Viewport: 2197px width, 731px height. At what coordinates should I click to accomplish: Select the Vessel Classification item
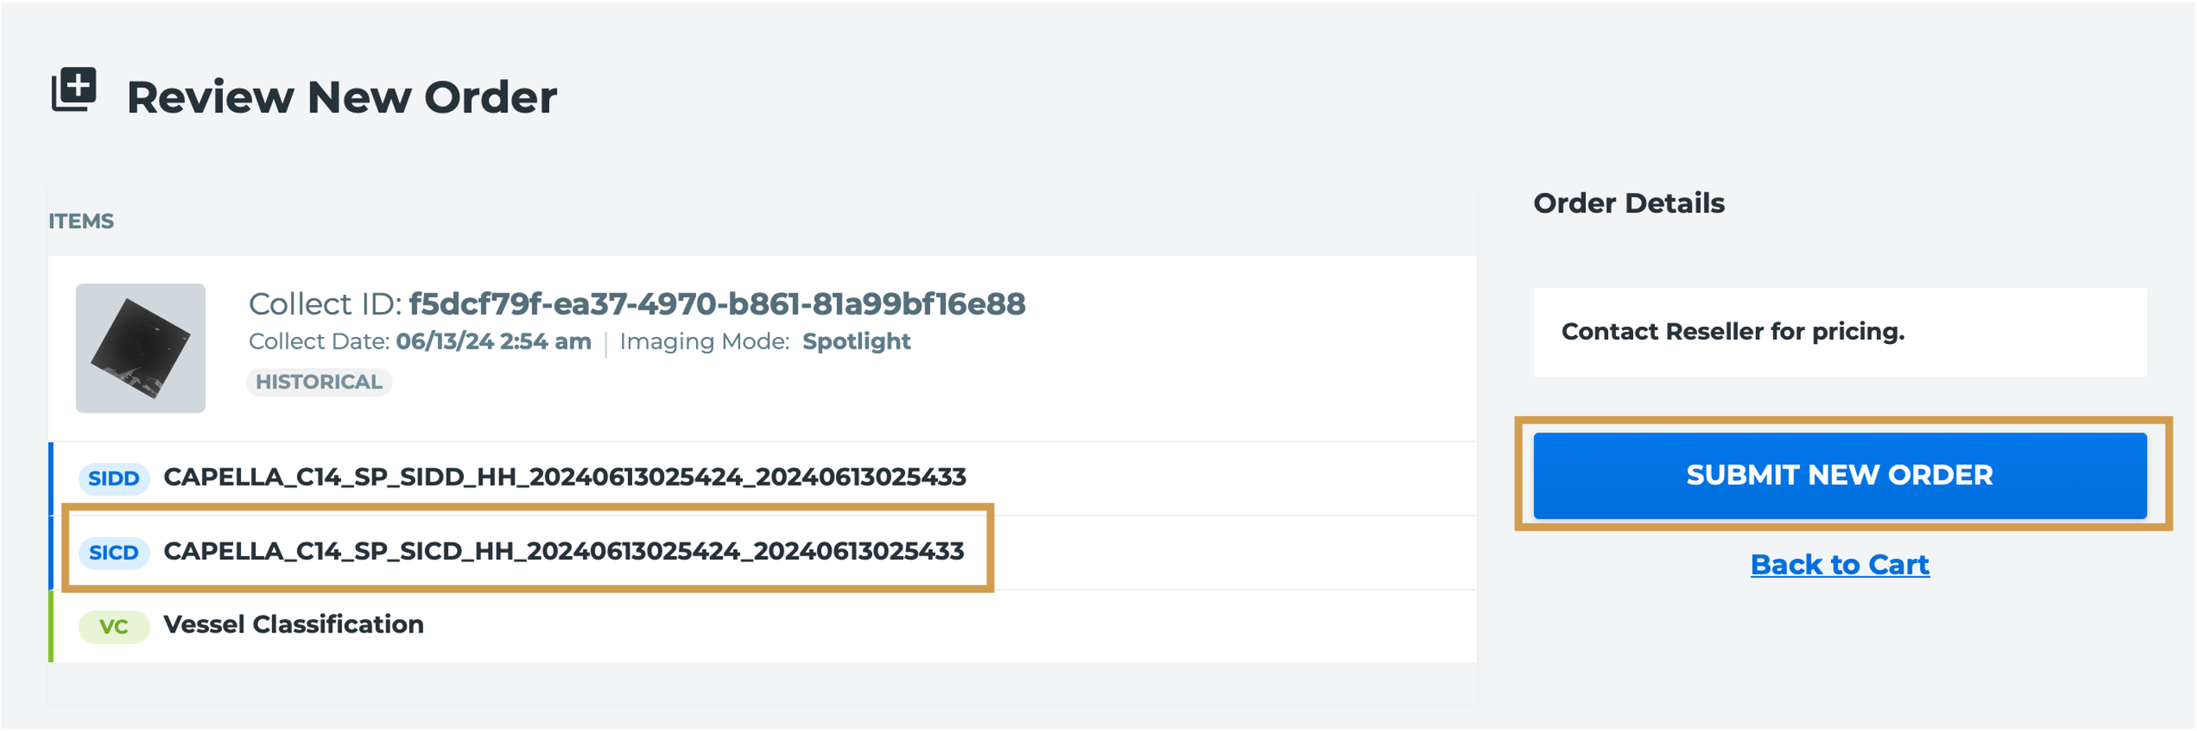click(293, 625)
